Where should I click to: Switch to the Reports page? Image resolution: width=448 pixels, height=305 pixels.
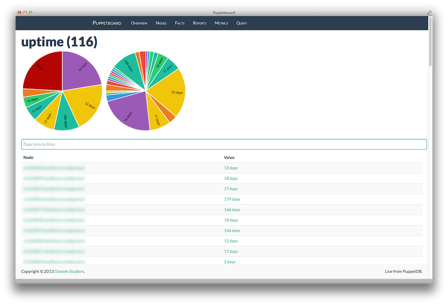199,23
